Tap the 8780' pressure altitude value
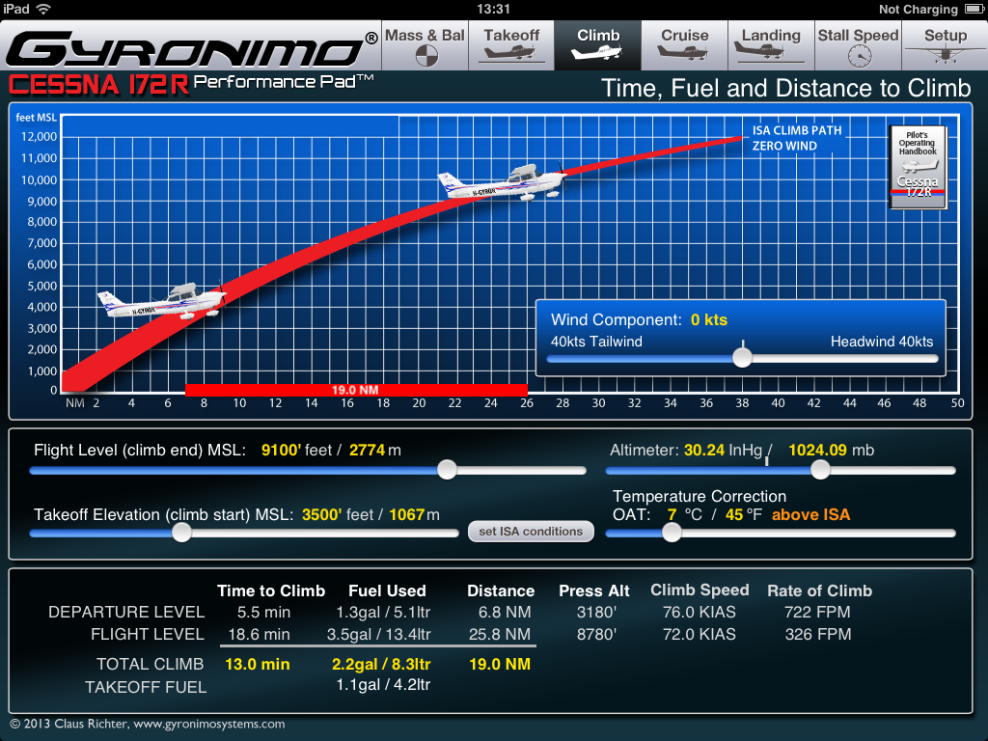Screen dimensions: 988x741 pyautogui.click(x=596, y=634)
